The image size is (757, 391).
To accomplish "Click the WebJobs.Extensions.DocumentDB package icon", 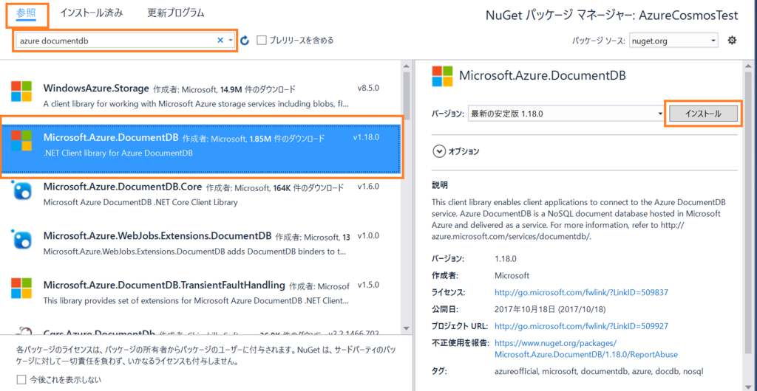I will tap(21, 239).
